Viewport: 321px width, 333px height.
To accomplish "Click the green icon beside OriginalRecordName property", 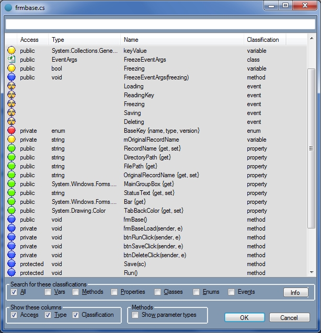I will click(x=12, y=175).
